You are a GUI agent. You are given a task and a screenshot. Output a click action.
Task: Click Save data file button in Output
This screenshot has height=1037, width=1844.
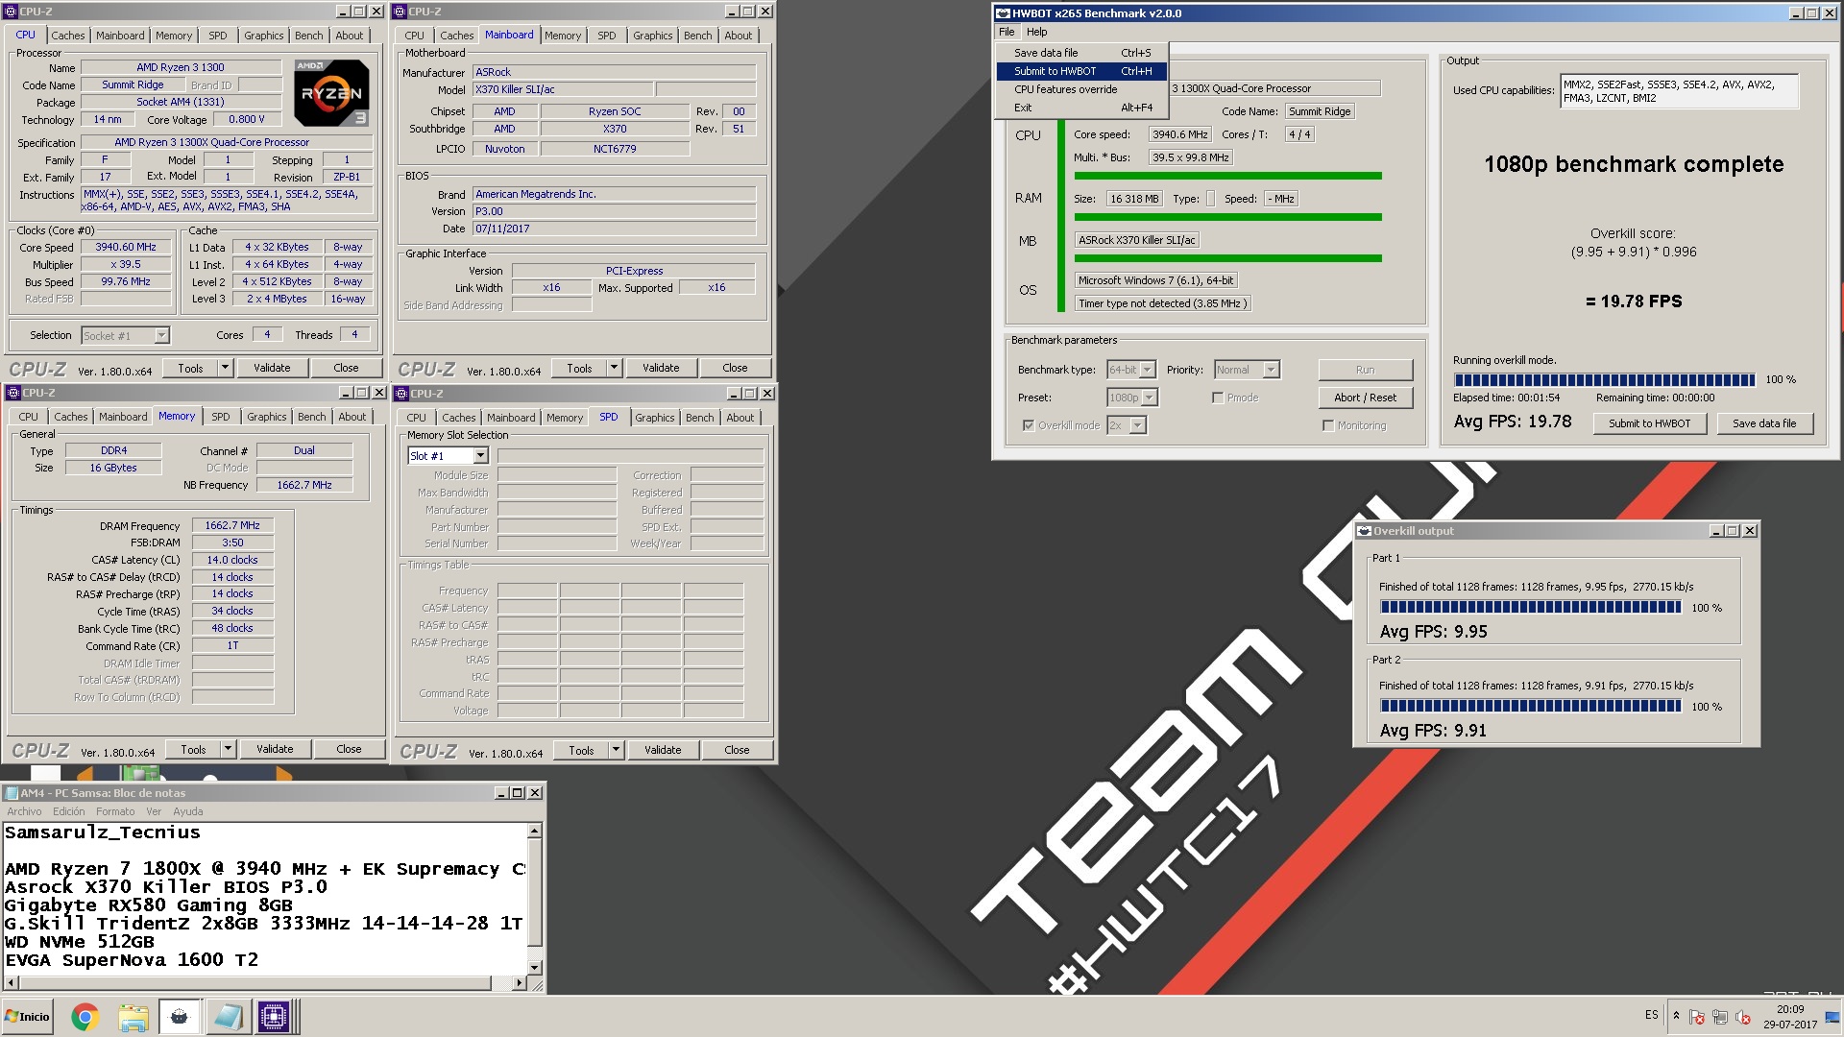1763,423
